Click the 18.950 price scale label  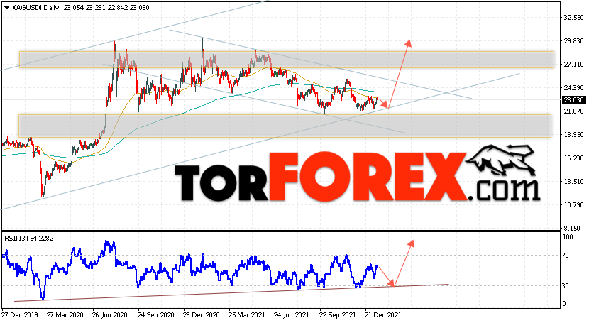tap(573, 134)
